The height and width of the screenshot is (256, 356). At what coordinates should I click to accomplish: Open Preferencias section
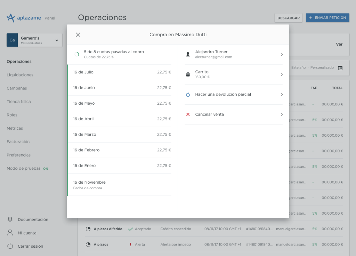tap(19, 155)
